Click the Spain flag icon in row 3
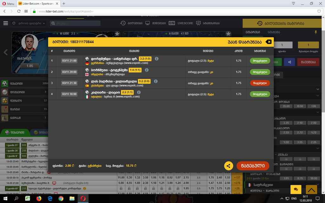The image size is (325, 203). [87, 86]
